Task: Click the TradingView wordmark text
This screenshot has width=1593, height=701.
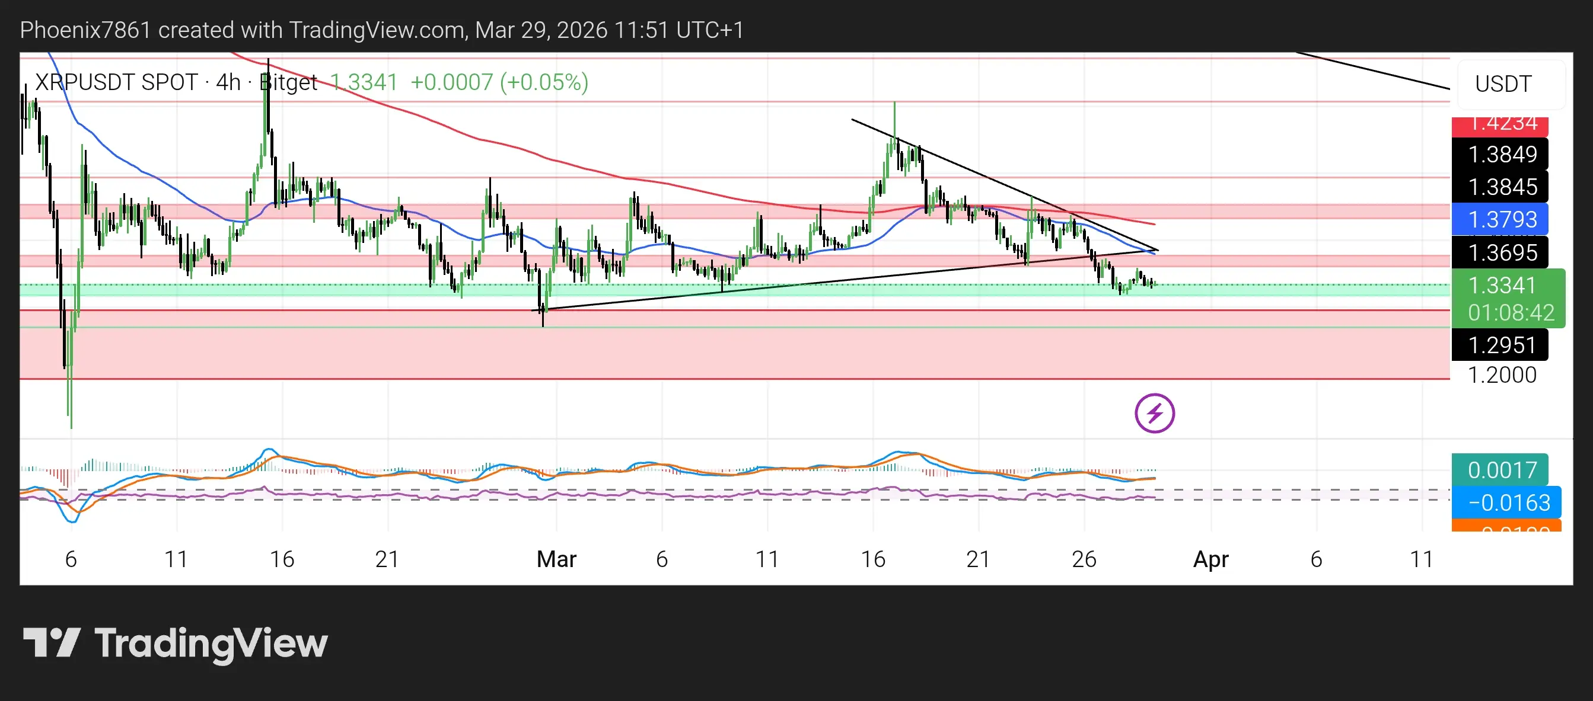Action: pyautogui.click(x=211, y=644)
